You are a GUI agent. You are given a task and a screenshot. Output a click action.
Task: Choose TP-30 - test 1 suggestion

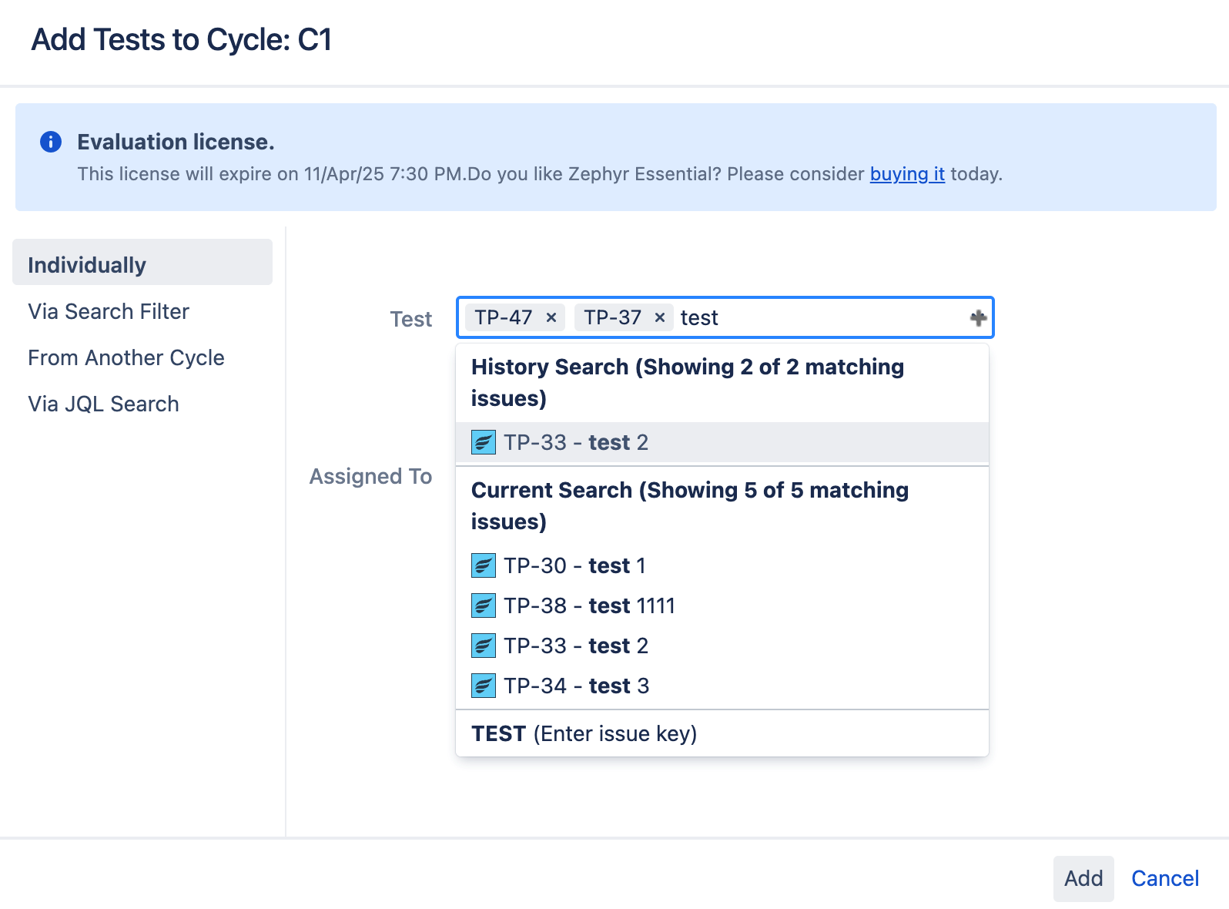tap(574, 565)
